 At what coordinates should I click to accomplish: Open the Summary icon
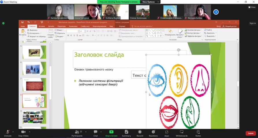coord(126,132)
